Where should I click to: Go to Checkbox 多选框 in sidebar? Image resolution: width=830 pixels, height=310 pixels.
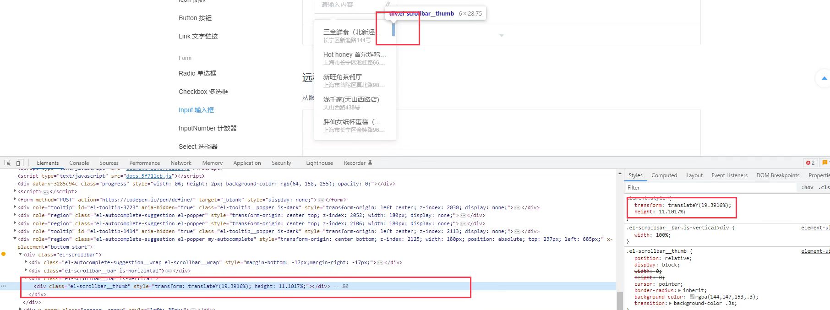tap(203, 92)
